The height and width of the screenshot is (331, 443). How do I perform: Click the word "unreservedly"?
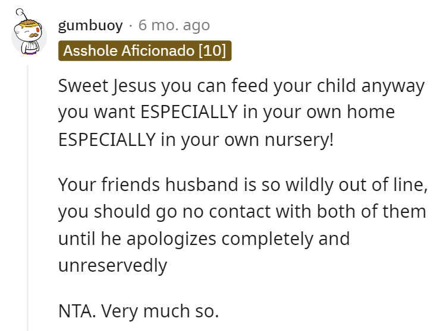coord(112,265)
